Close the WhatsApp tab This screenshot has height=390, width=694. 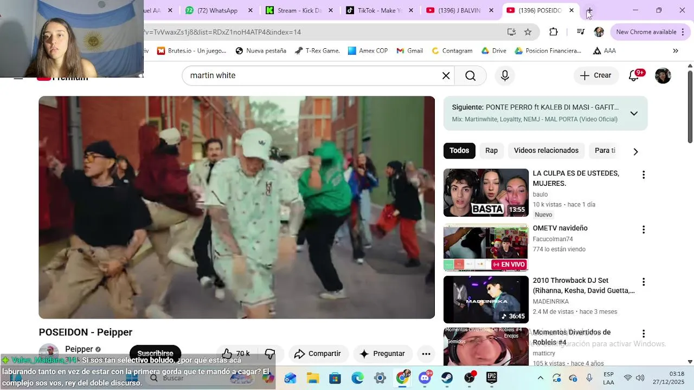pos(250,10)
